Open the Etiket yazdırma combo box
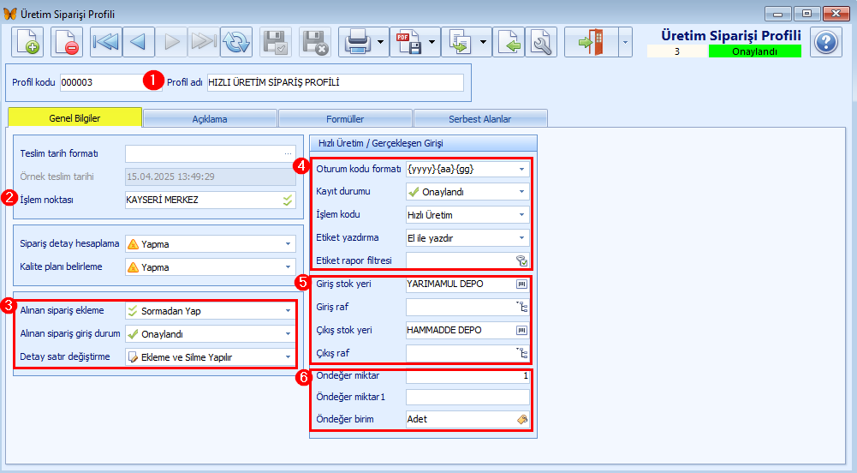Screen dimensions: 857x473 click(x=467, y=238)
